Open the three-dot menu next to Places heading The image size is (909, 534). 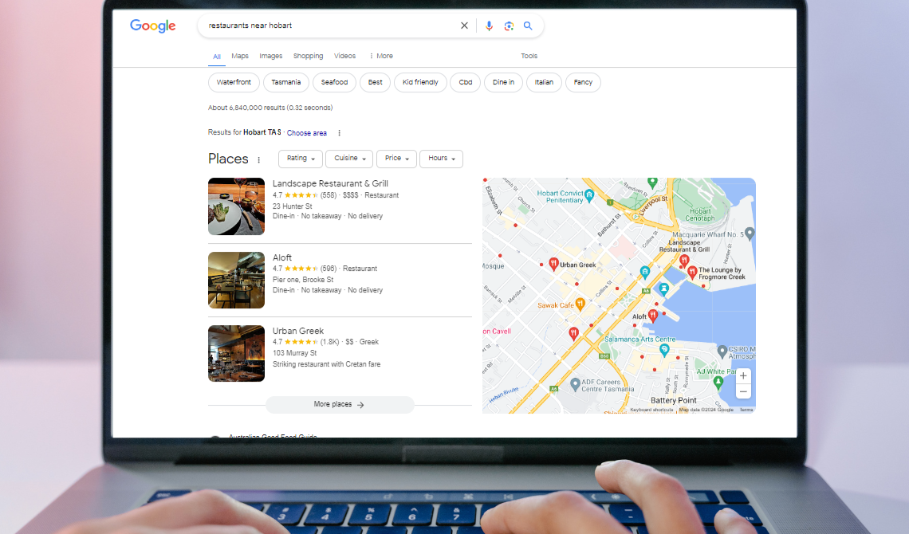[258, 160]
